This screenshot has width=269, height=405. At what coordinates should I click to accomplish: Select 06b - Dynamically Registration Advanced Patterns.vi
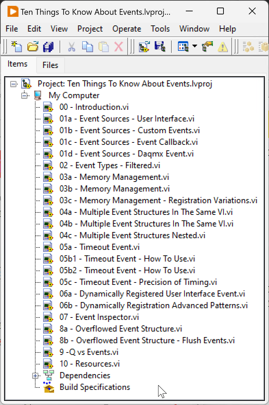pos(154,305)
